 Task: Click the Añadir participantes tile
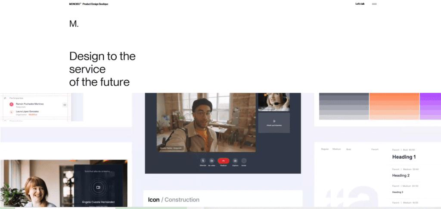274,123
